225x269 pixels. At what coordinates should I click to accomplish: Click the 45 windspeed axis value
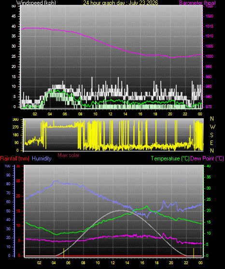tap(14, 16)
